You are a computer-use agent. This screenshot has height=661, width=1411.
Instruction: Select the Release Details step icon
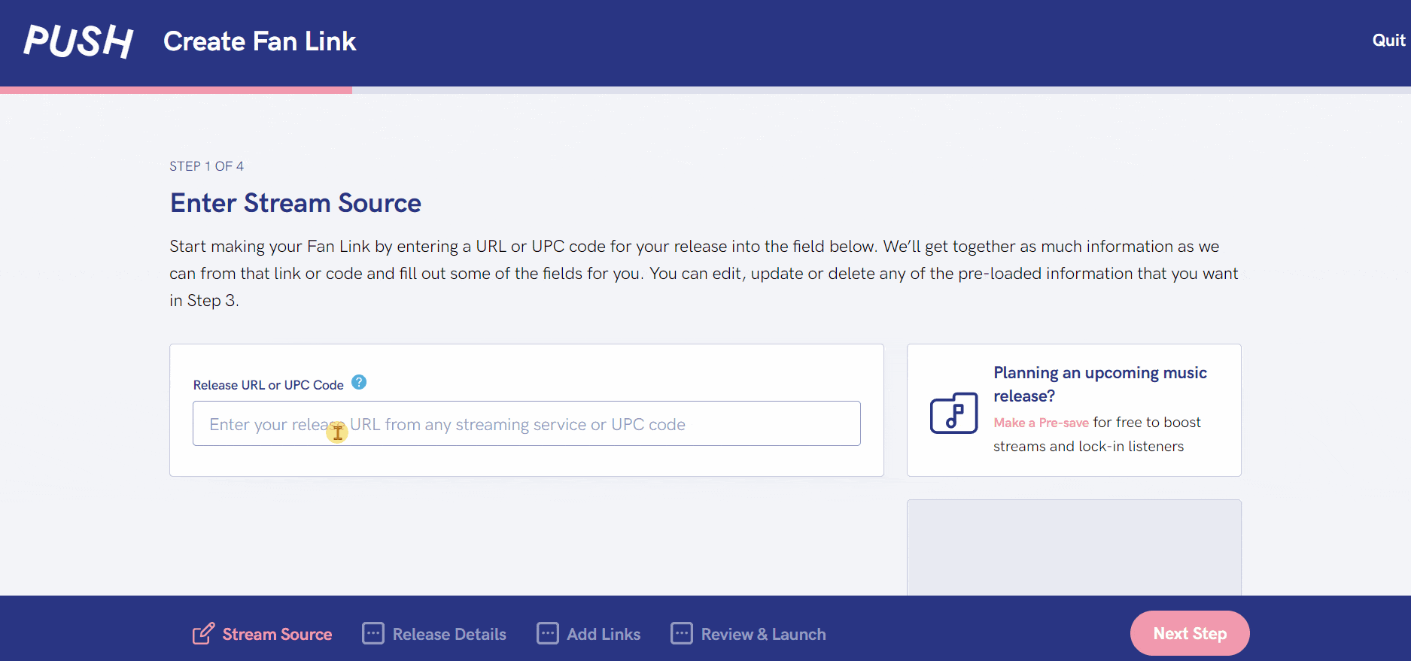coord(373,634)
